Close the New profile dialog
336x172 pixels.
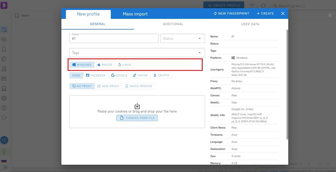(x=283, y=14)
